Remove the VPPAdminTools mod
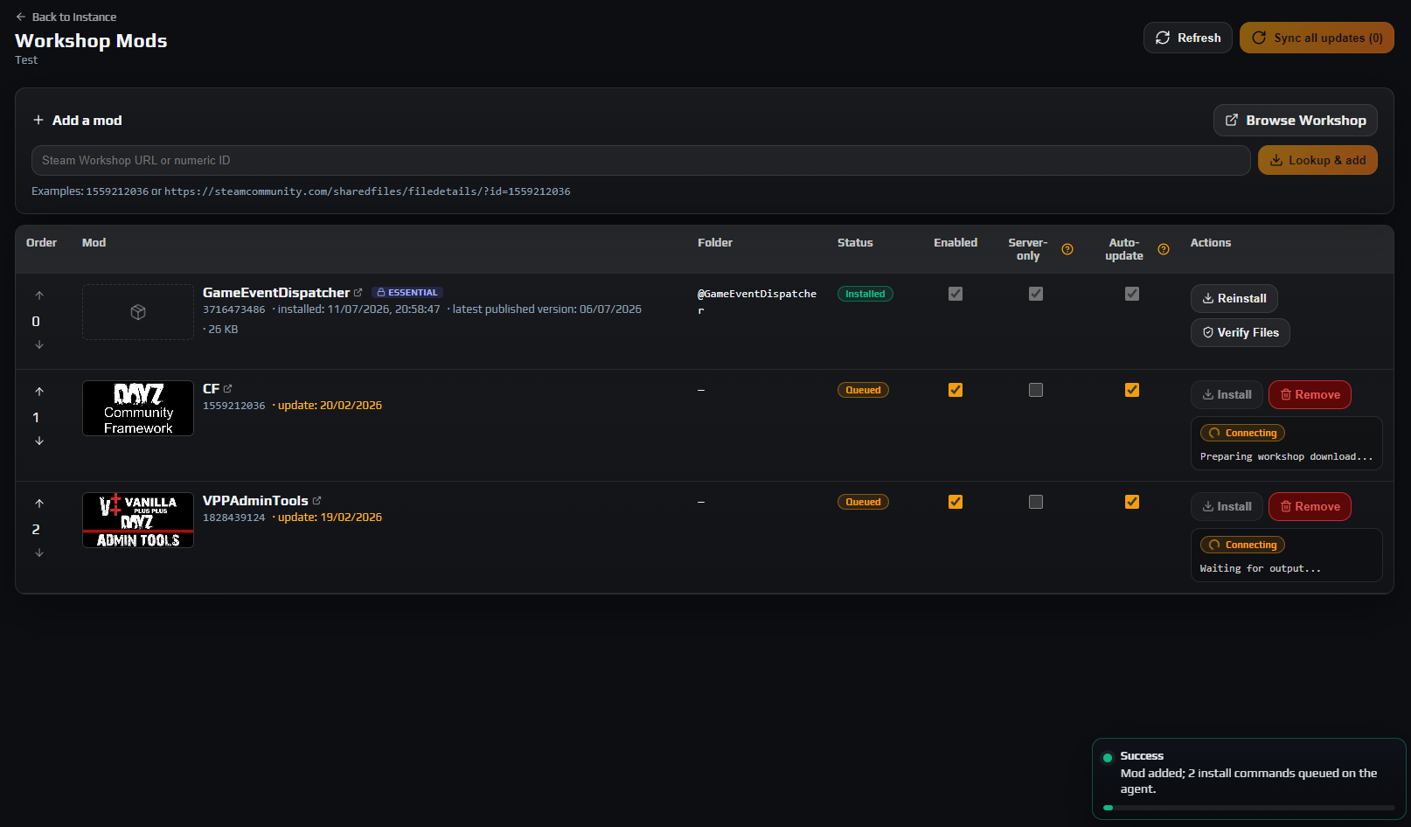This screenshot has width=1411, height=827. (1310, 506)
